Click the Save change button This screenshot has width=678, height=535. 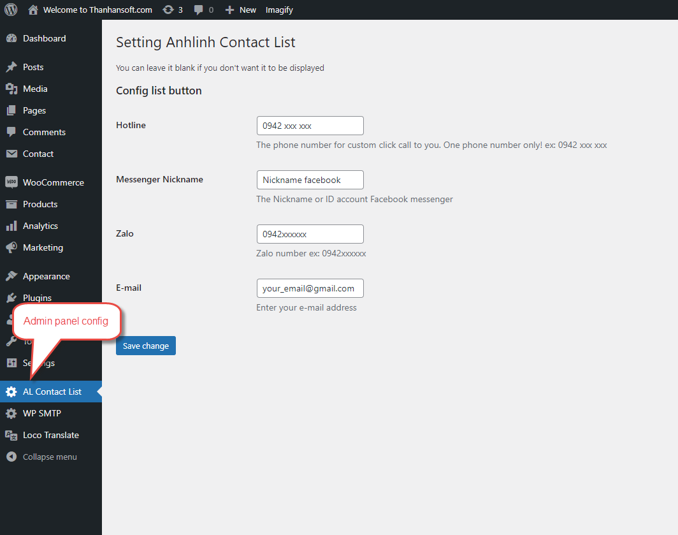tap(146, 346)
